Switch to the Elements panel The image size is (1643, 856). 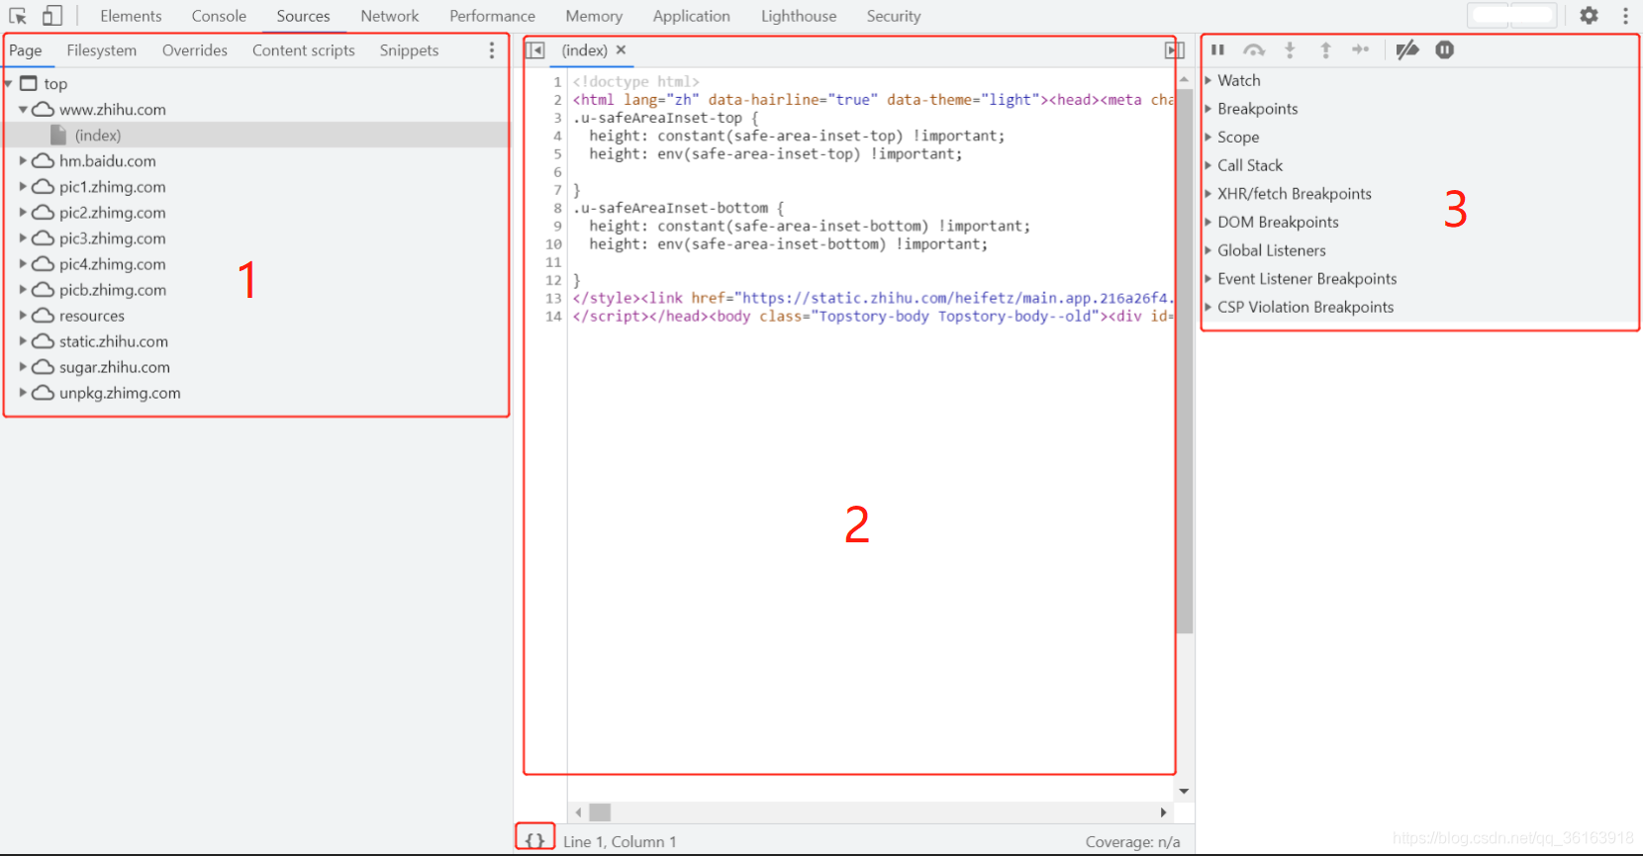131,16
